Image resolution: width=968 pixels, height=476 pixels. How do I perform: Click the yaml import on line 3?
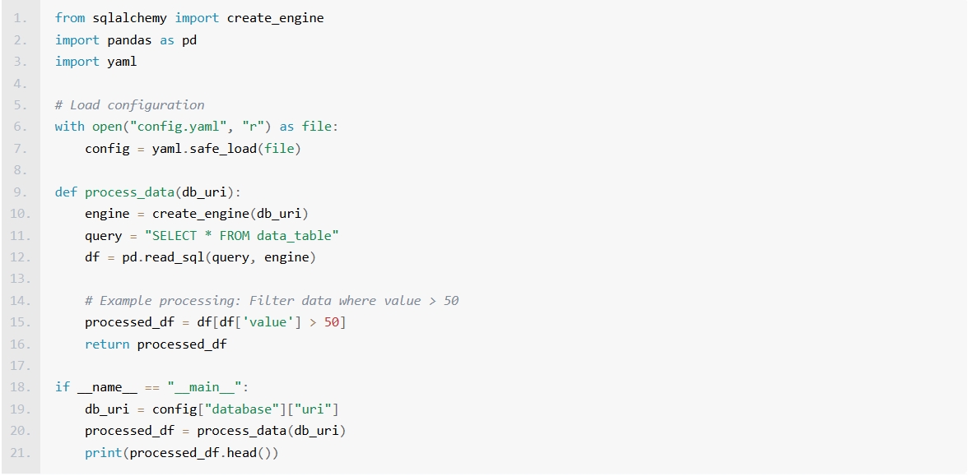122,62
